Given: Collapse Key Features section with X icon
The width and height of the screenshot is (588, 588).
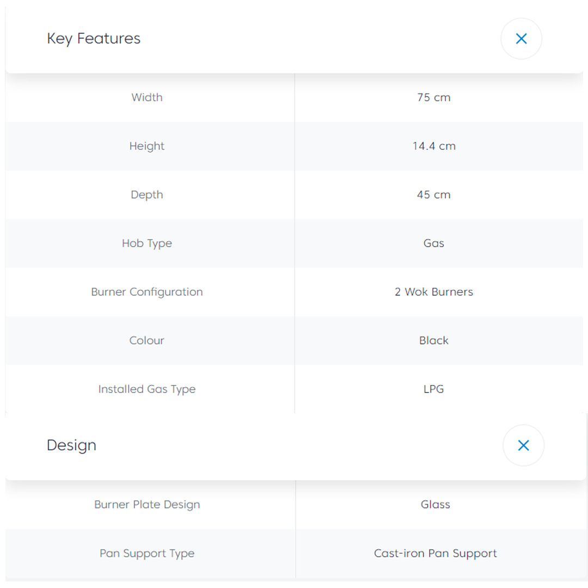Looking at the screenshot, I should pyautogui.click(x=521, y=39).
